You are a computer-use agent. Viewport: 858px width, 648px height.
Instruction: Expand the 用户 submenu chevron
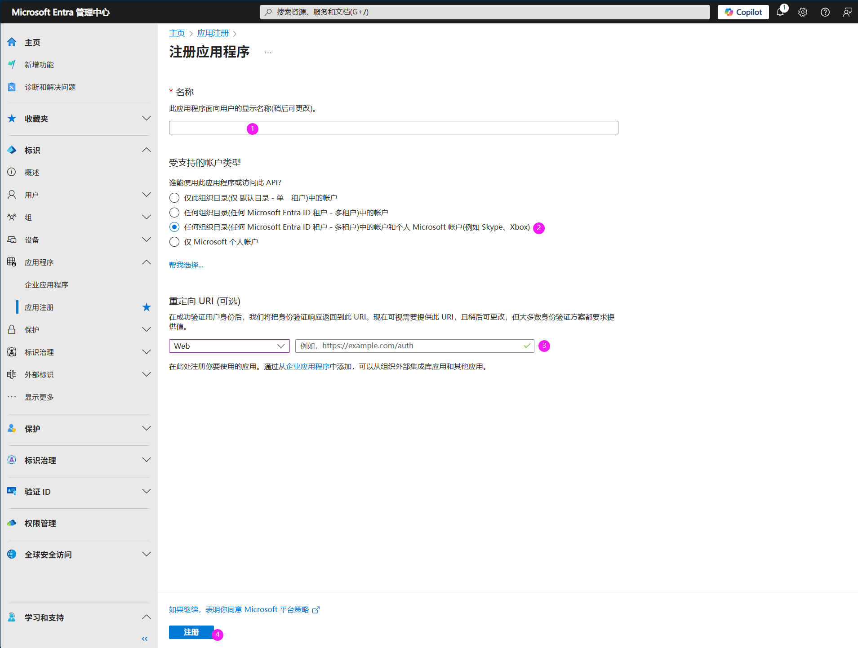147,195
